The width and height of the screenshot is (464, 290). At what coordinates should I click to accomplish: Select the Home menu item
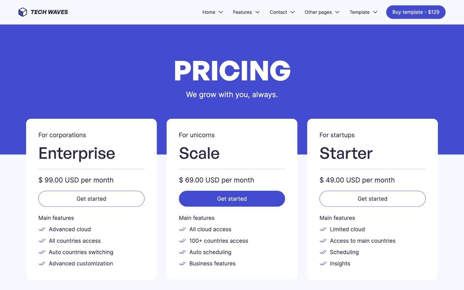coord(208,12)
